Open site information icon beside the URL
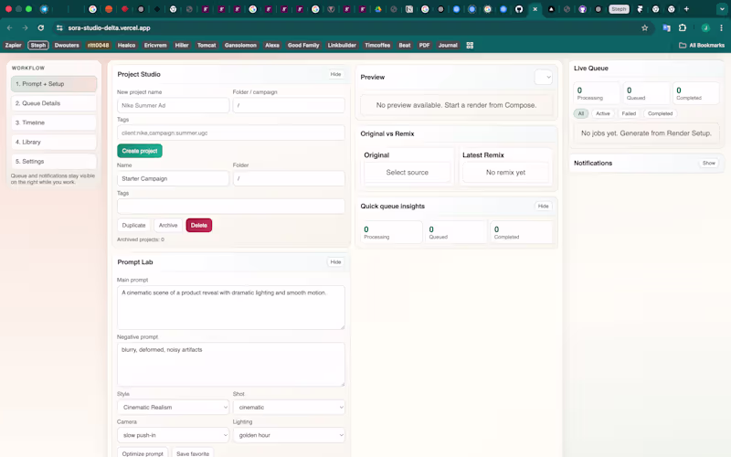This screenshot has width=731, height=457. [x=59, y=28]
